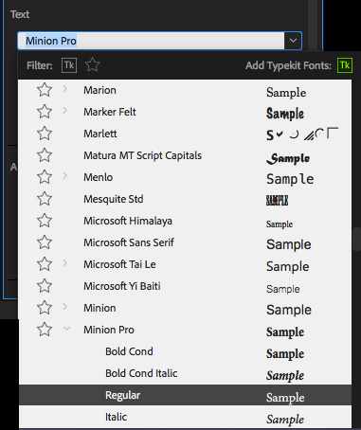Click the font list scrollbar thumb

(x=357, y=240)
